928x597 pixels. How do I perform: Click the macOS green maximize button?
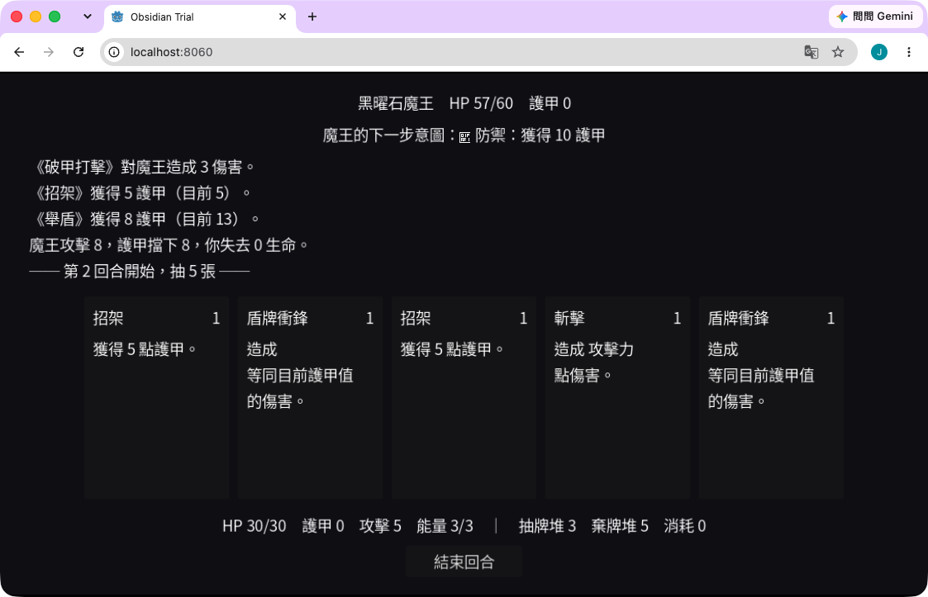pos(55,17)
